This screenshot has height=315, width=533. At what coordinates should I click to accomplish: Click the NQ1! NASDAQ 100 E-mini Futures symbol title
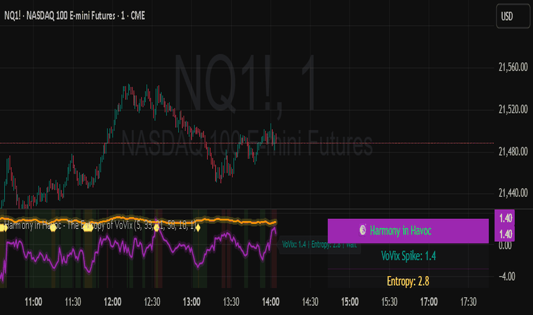[74, 15]
